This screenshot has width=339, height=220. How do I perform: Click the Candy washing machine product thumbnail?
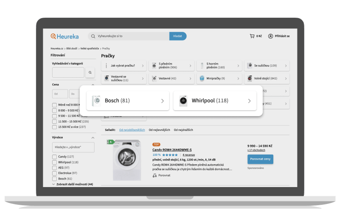(x=126, y=160)
